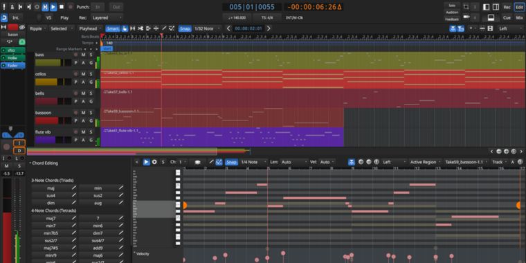Screen dimensions: 526x263
Task: Click the TS 4/4 time signature button
Action: tap(267, 17)
